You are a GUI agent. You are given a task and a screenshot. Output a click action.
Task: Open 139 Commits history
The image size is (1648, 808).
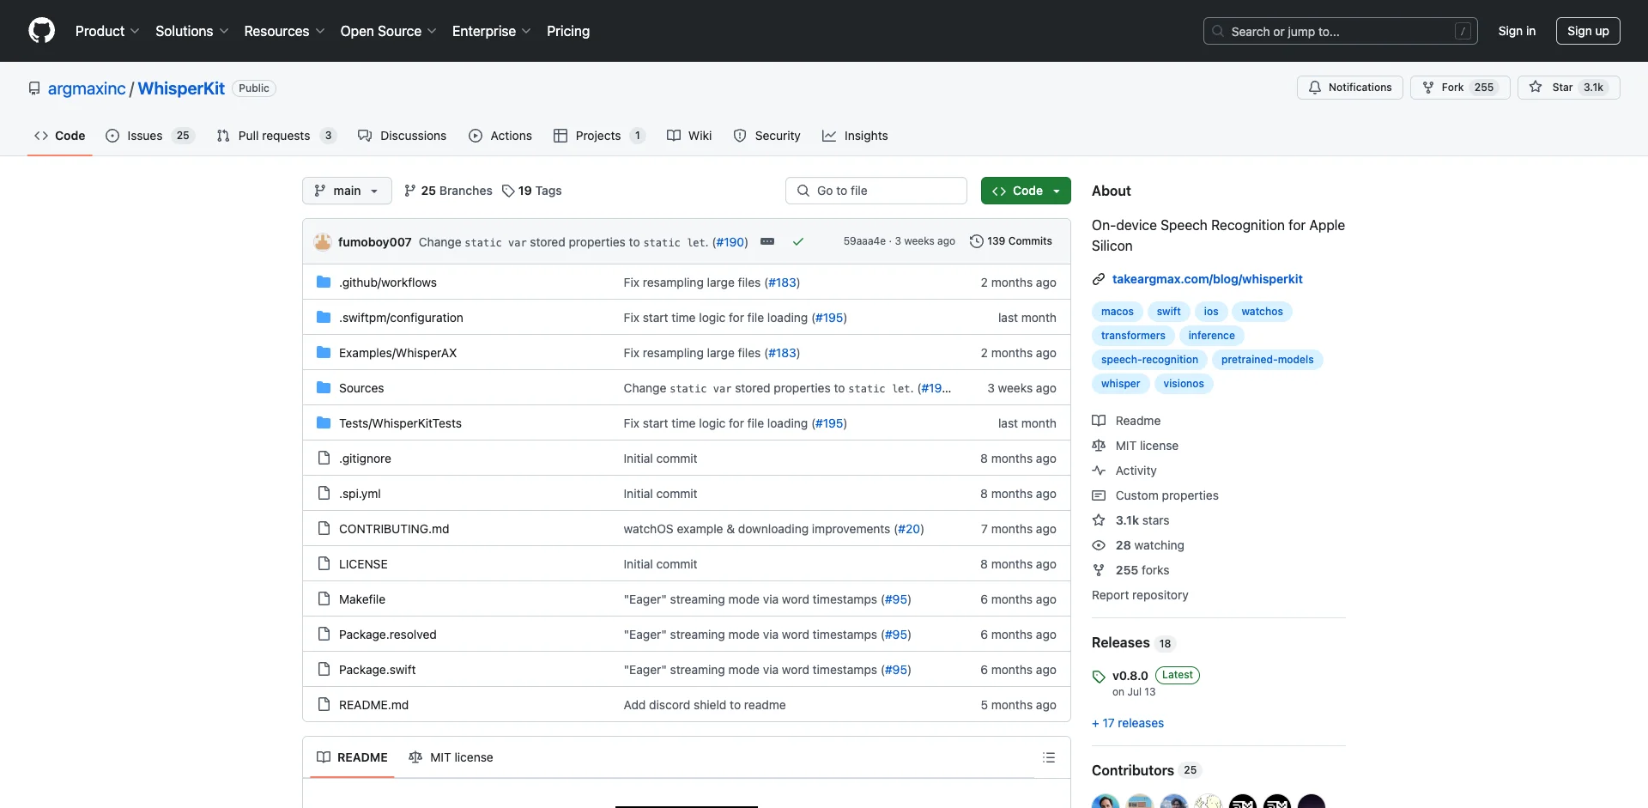point(1010,241)
